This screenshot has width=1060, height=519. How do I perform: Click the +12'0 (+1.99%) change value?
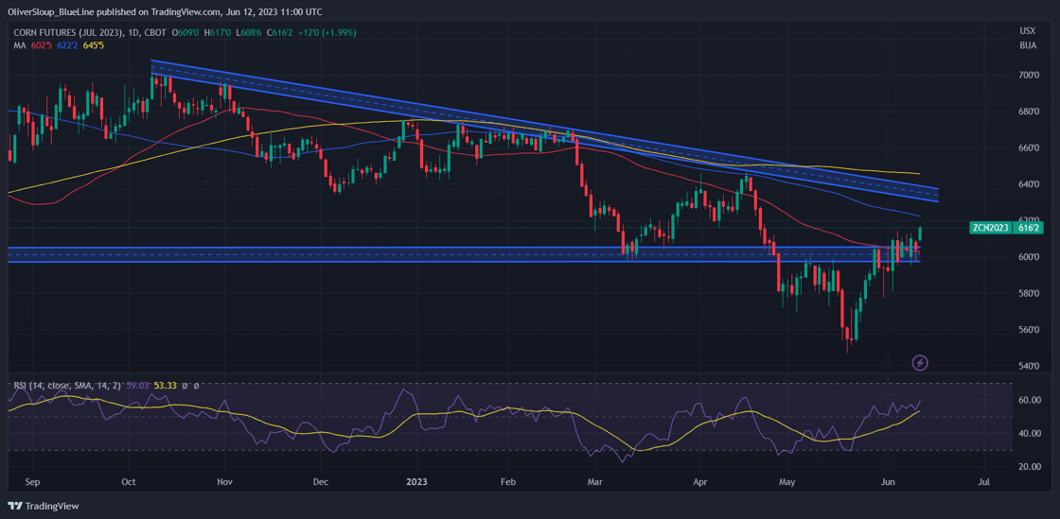coord(326,32)
